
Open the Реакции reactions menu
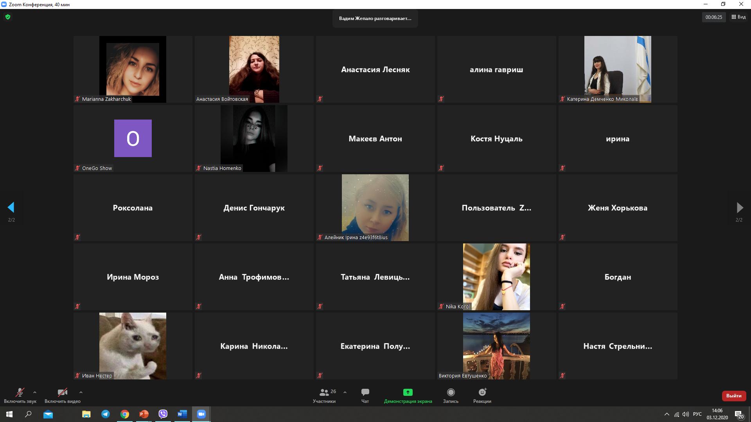[x=482, y=392]
